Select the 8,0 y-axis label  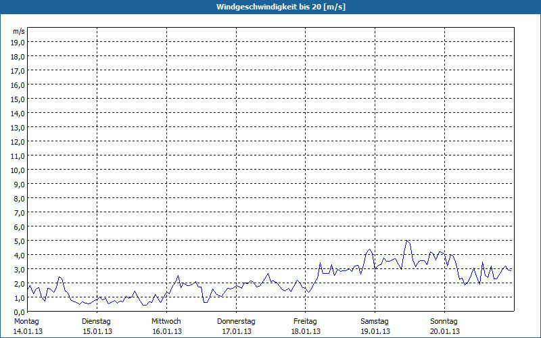tap(19, 199)
